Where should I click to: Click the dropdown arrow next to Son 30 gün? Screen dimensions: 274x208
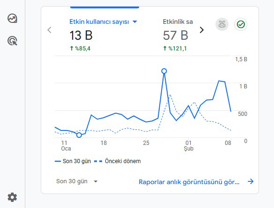pos(96,181)
